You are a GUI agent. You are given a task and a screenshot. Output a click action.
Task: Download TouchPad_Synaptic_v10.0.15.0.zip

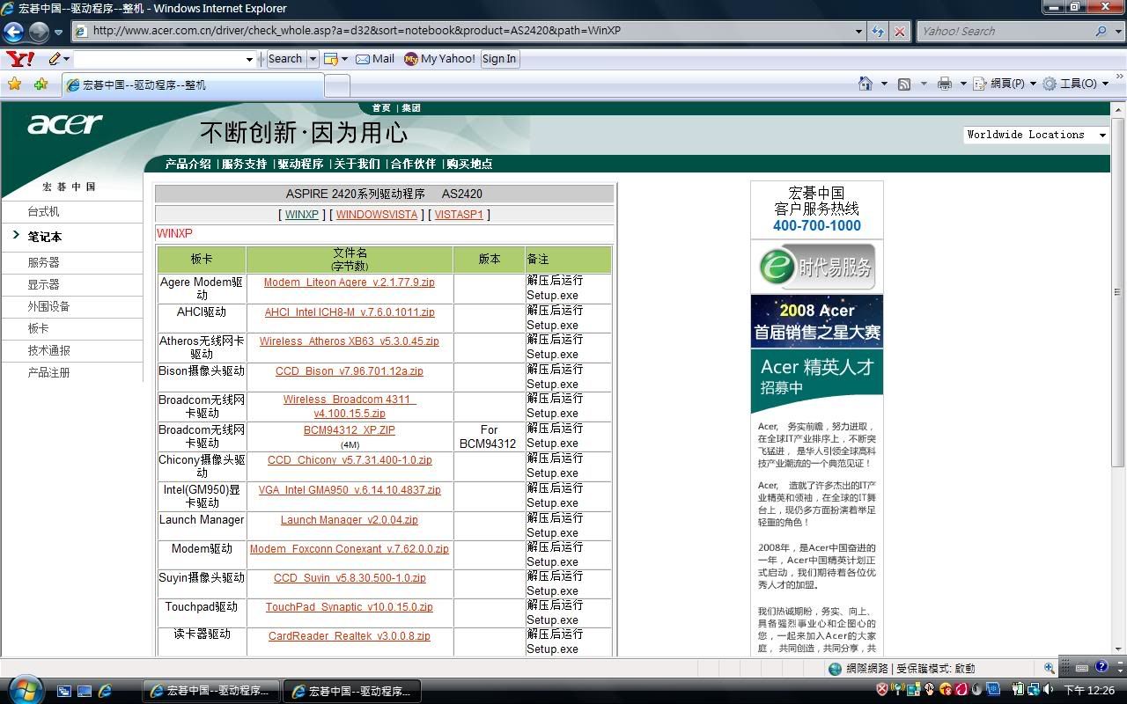[350, 607]
